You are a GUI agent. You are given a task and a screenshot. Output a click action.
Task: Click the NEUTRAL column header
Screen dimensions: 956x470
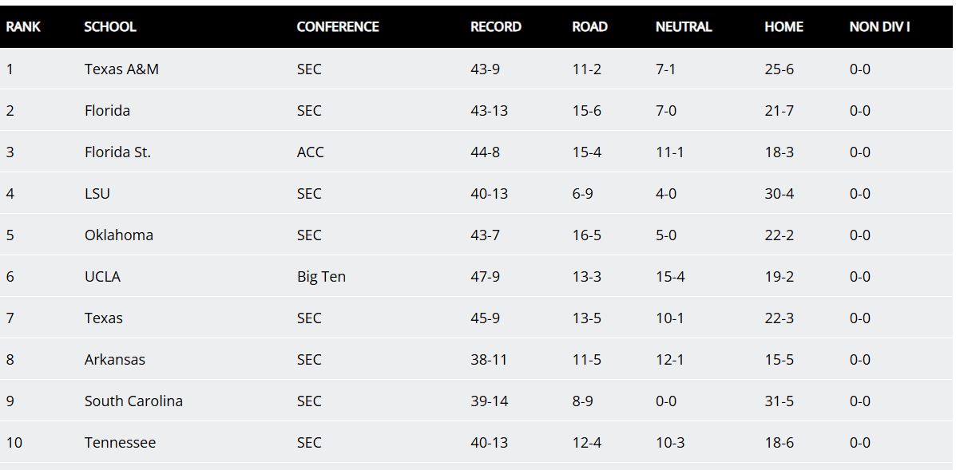tap(684, 27)
